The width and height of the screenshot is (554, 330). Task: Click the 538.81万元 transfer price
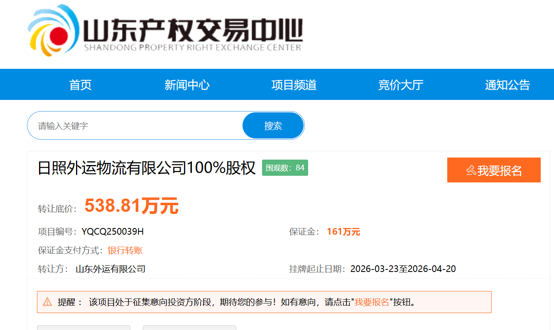[131, 206]
